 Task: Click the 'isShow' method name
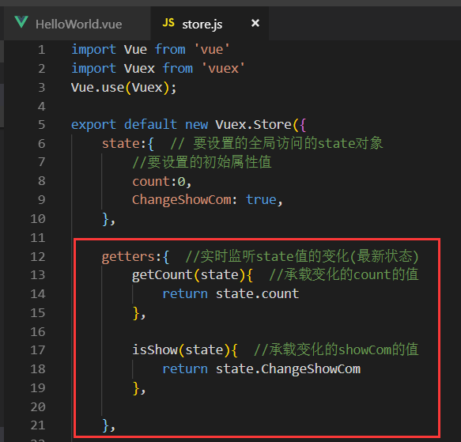pyautogui.click(x=155, y=350)
